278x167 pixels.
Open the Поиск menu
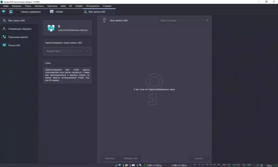click(x=28, y=6)
